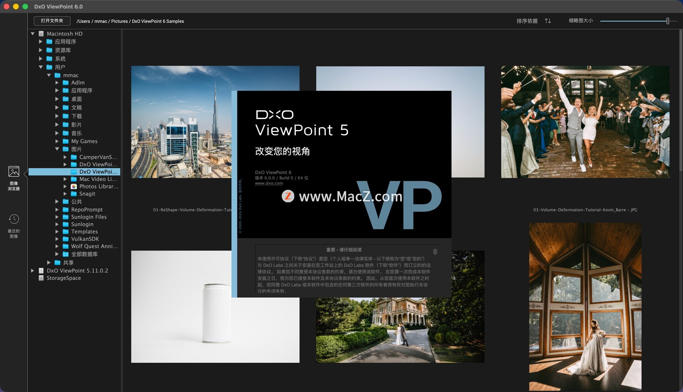The height and width of the screenshot is (392, 683).
Task: Collapse the Macintosh HD tree node
Action: point(33,34)
